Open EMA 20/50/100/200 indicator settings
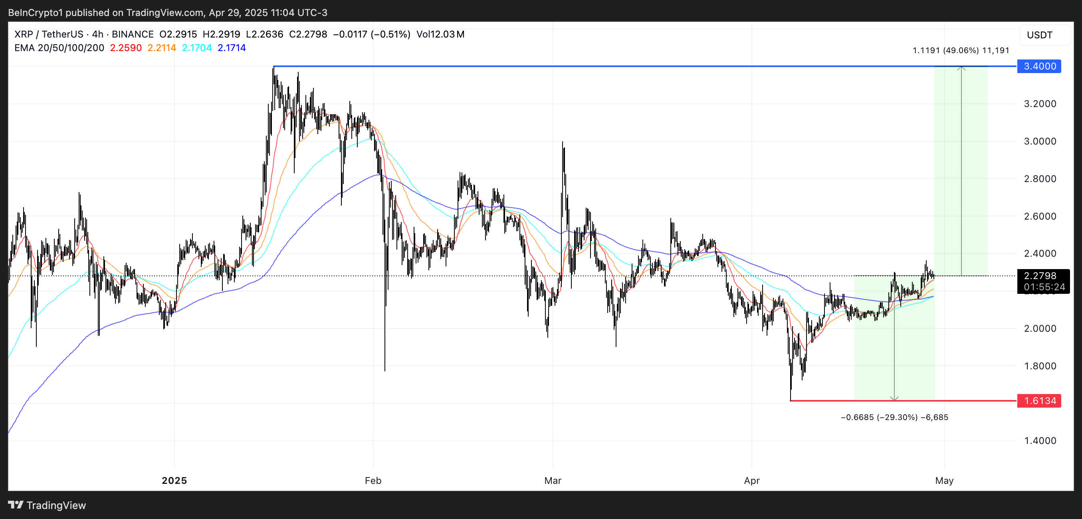 (59, 48)
